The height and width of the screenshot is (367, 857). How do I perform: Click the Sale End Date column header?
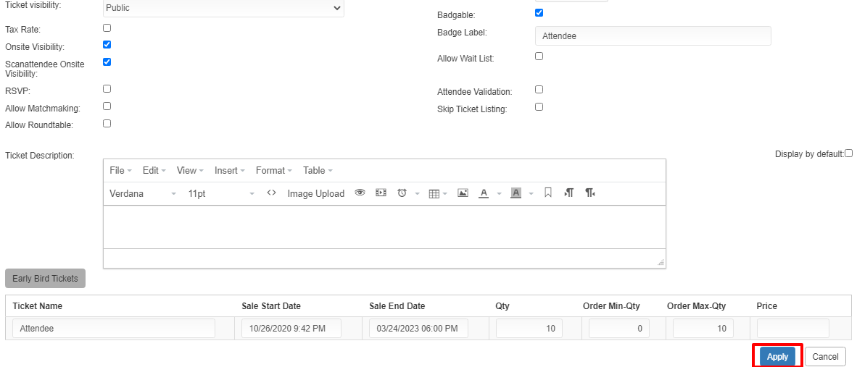(x=397, y=306)
